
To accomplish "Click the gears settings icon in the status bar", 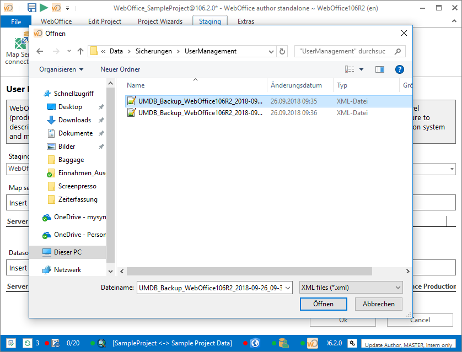I will [x=352, y=343].
